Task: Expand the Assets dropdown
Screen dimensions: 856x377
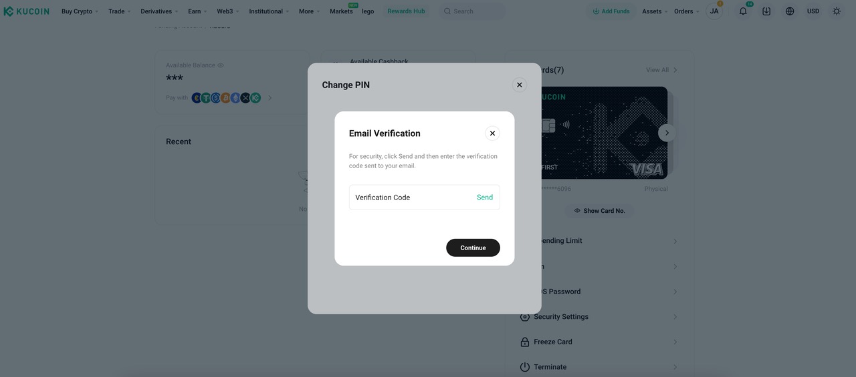Action: [655, 11]
